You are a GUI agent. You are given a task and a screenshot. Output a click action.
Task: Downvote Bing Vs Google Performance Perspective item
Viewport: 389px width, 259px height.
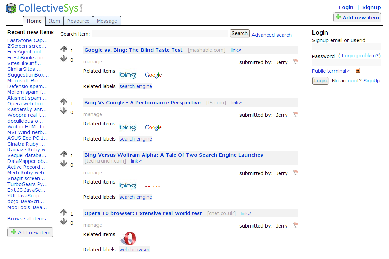(64, 111)
